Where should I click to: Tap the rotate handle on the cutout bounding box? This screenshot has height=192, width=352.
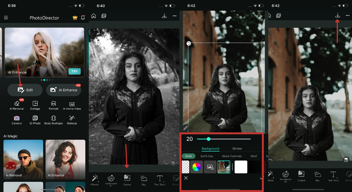(x=189, y=43)
